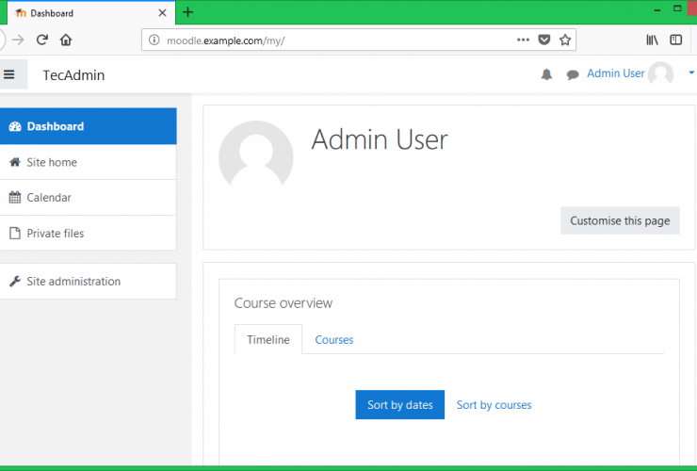Click the browser reload icon
The image size is (697, 471).
tap(42, 40)
